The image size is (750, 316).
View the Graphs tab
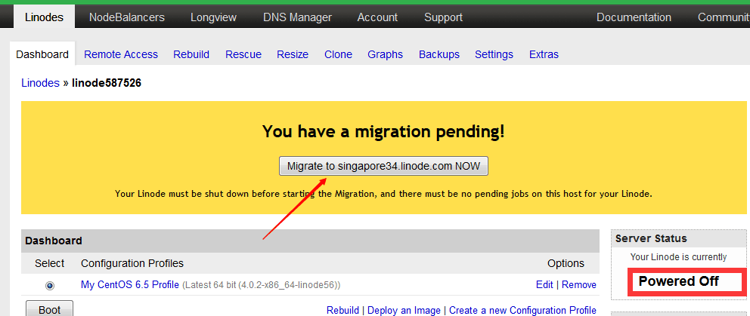tap(385, 54)
